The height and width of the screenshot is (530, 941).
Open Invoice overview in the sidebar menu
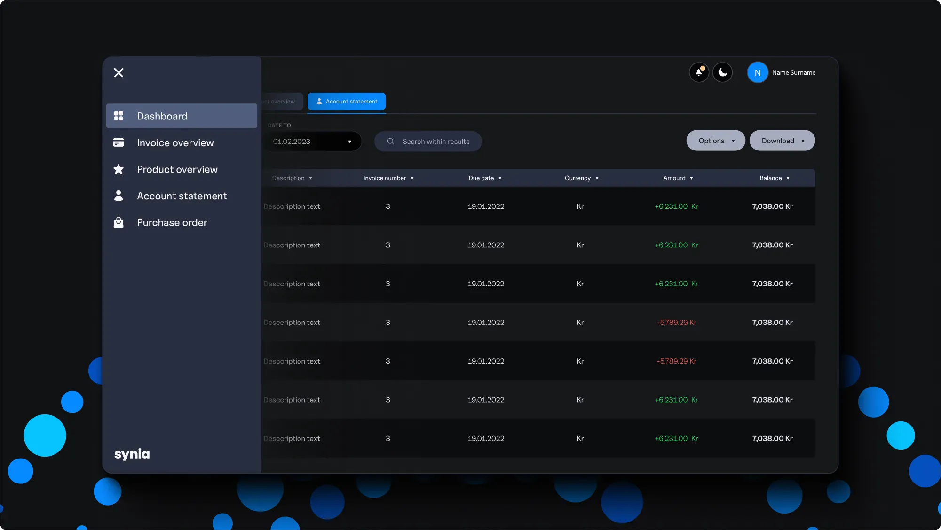point(175,143)
